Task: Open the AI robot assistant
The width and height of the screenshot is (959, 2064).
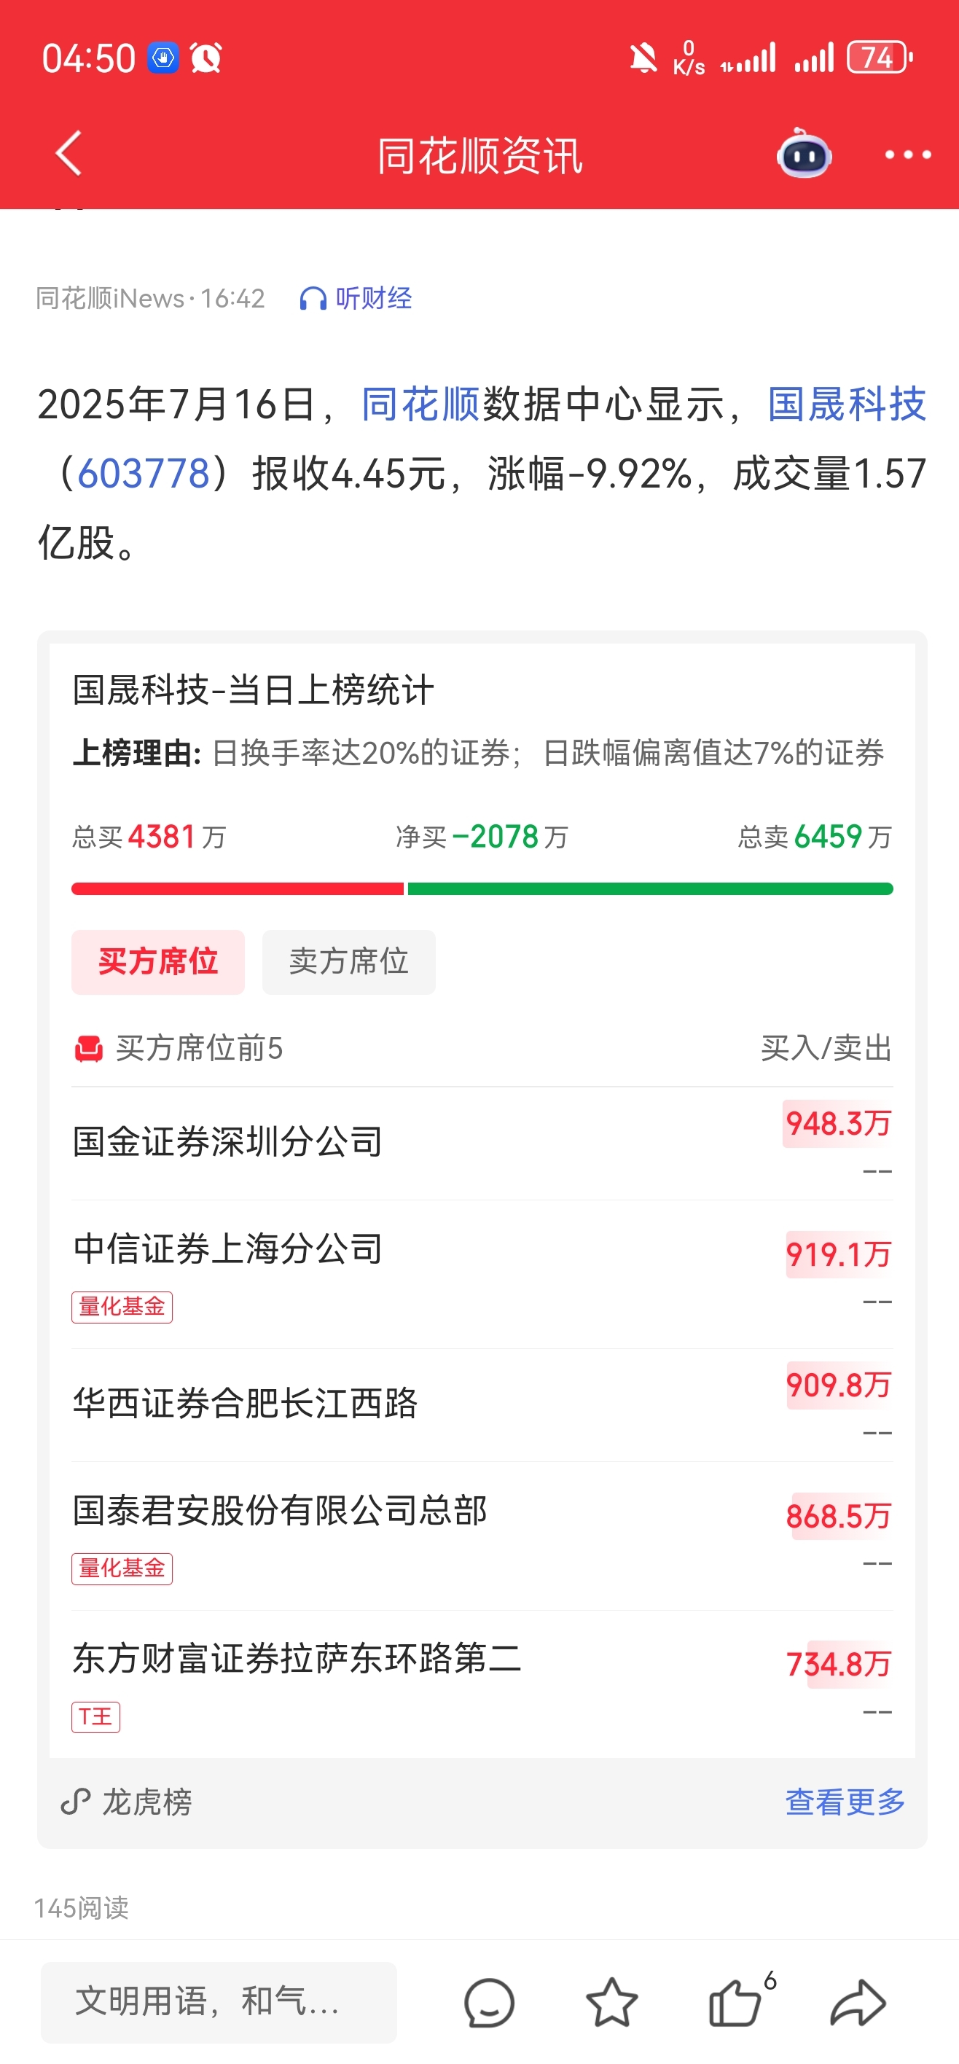Action: [x=804, y=153]
